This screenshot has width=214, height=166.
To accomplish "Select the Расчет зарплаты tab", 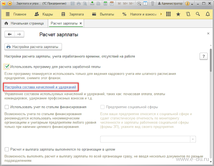I will 64,23.
